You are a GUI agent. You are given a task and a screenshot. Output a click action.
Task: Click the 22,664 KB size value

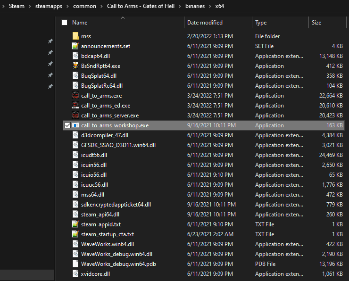tap(331, 95)
